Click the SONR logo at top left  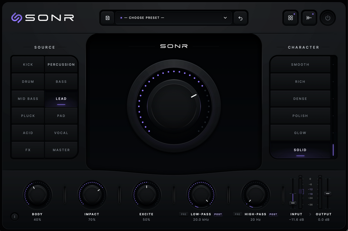tap(42, 18)
